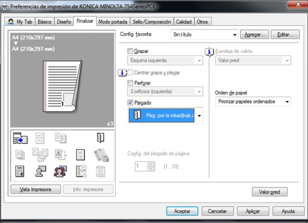Click the Cancelar button
308x223 pixels.
217,211
